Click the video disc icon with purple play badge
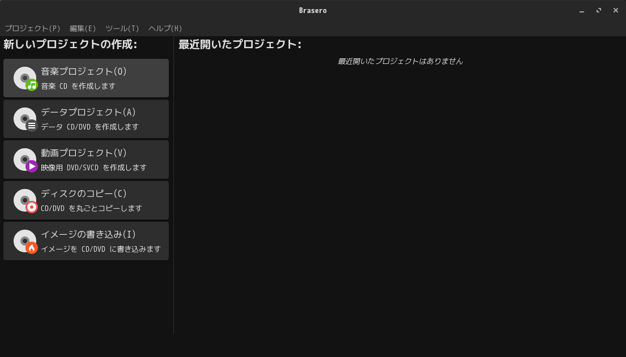Image resolution: width=626 pixels, height=357 pixels. [25, 160]
